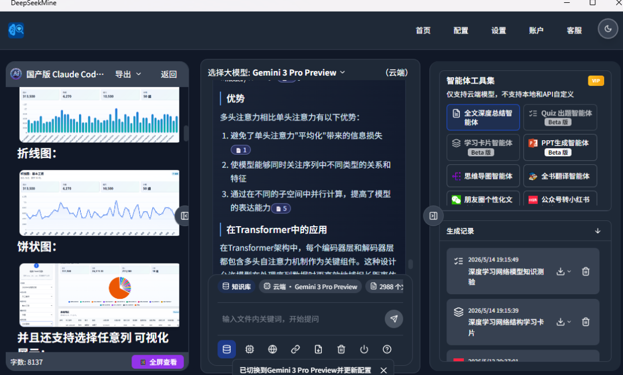Select 全文深度总结智能体 tool

[x=483, y=118]
